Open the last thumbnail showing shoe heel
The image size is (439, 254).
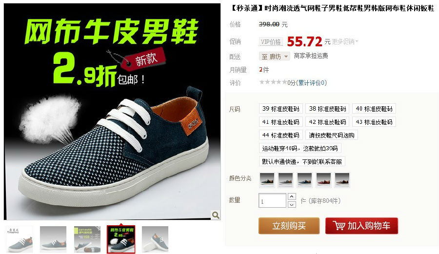pyautogui.click(x=155, y=239)
